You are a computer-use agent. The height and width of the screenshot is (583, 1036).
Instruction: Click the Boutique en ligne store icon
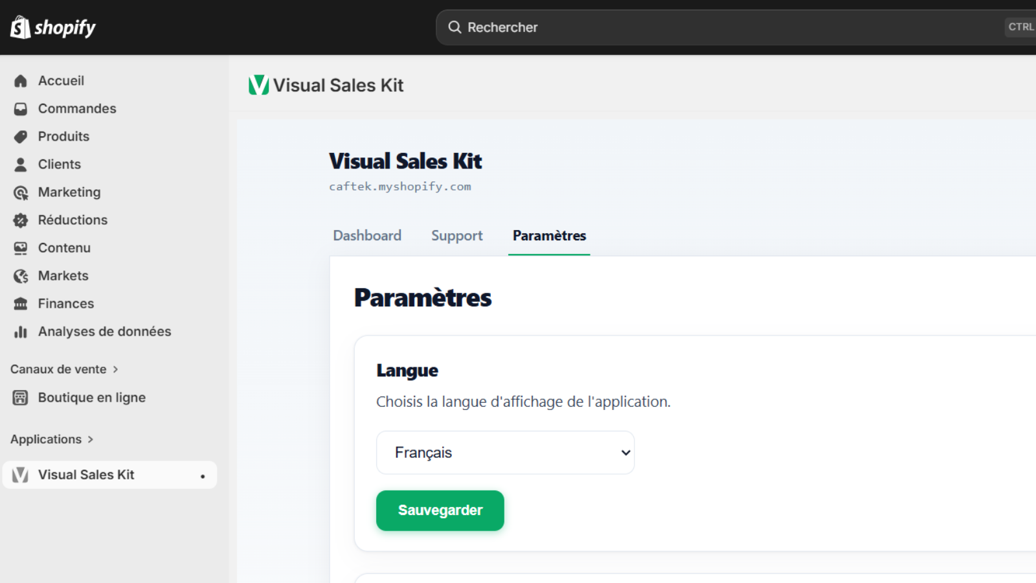(21, 398)
